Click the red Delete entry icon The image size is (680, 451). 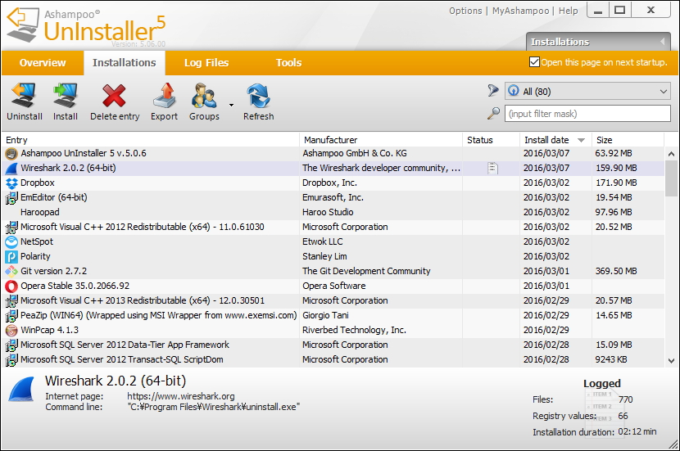(x=114, y=96)
